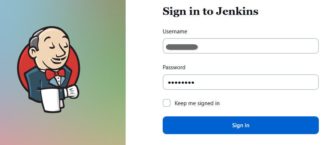
Task: Focus the Username input field
Action: [x=241, y=46]
